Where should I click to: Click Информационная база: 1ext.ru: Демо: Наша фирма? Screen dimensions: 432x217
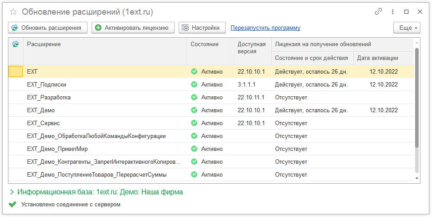point(100,192)
